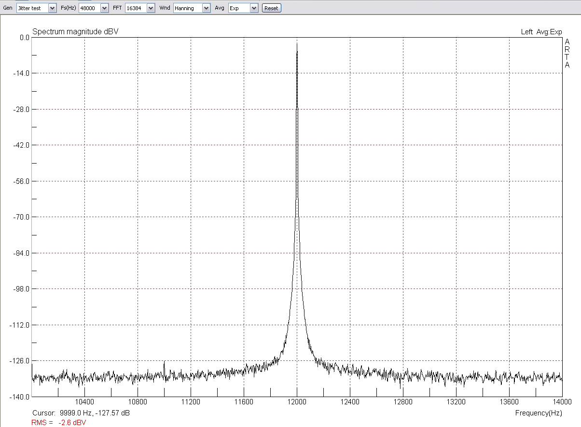Click the small spike near 11000 Hz
The width and height of the screenshot is (581, 427).
point(165,362)
